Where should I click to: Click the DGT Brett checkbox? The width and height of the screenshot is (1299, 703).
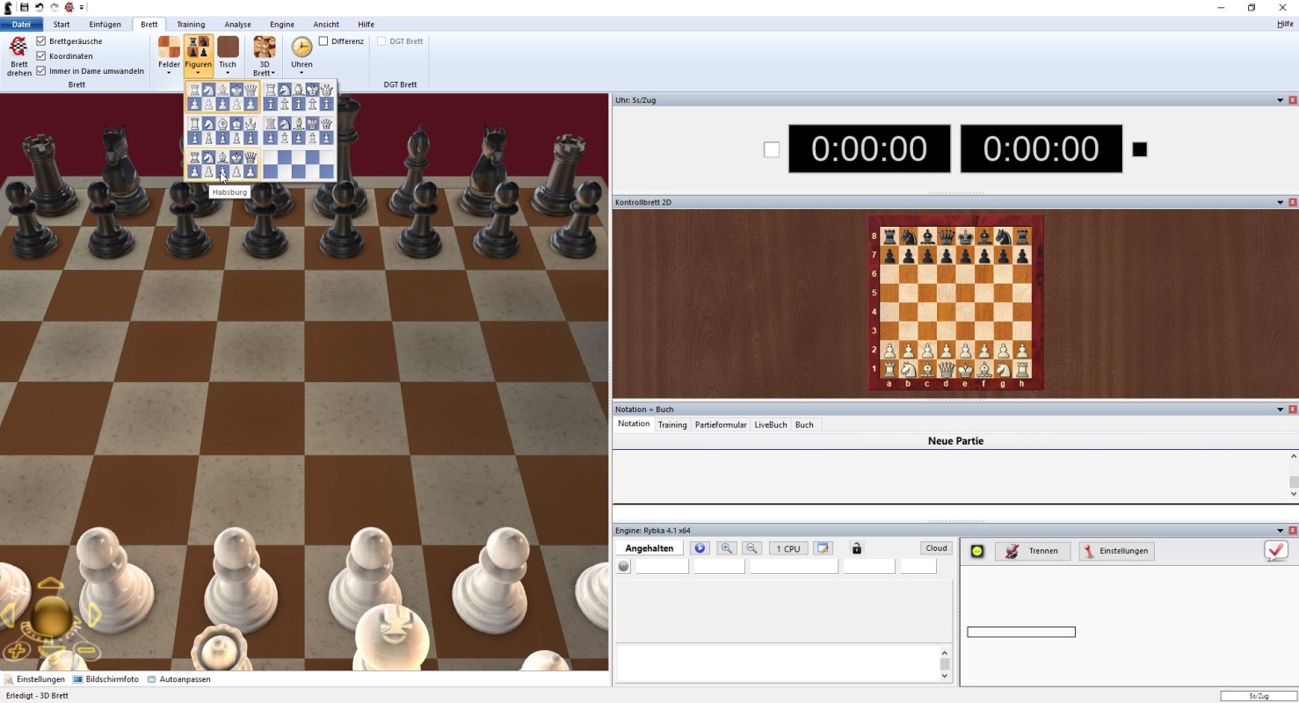click(x=381, y=41)
